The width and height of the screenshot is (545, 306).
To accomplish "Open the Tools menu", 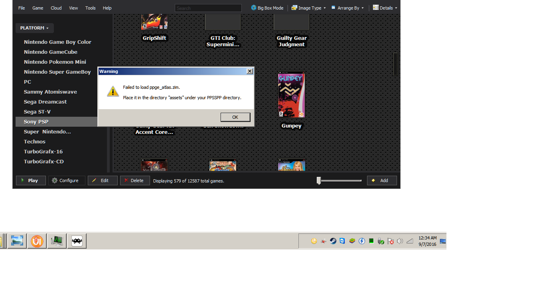I will click(91, 8).
